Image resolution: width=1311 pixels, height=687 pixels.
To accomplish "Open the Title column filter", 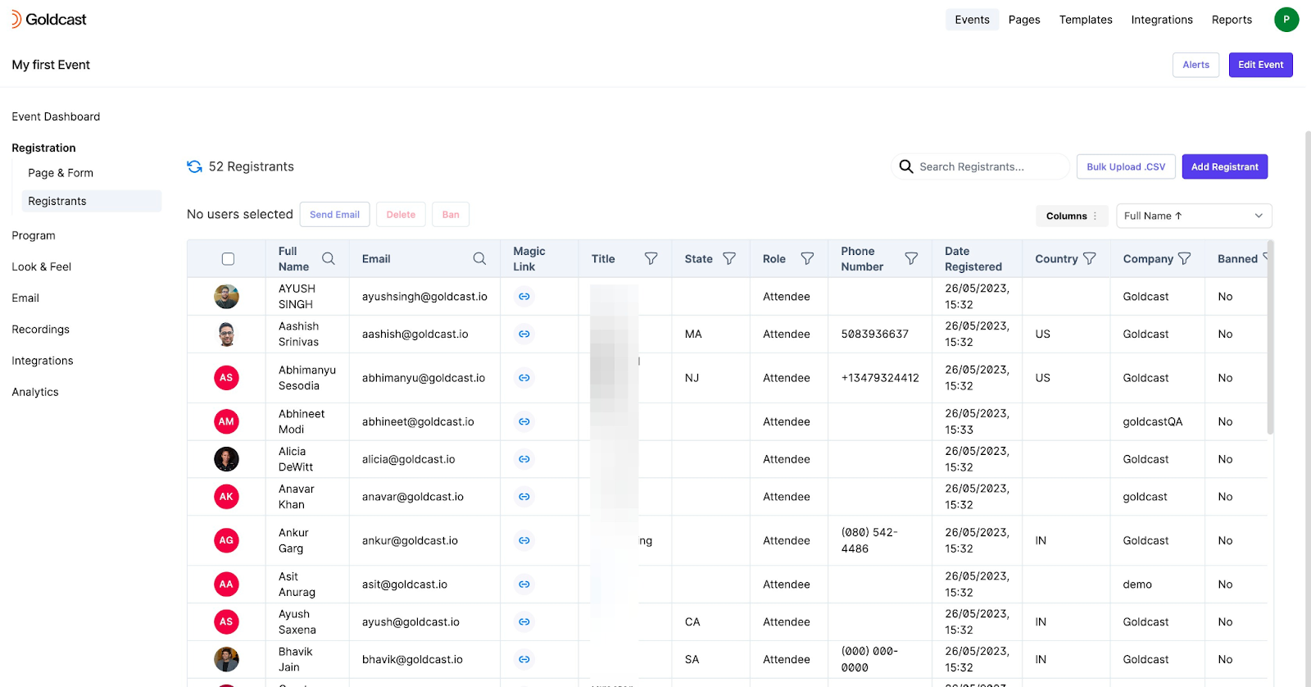I will [x=651, y=259].
